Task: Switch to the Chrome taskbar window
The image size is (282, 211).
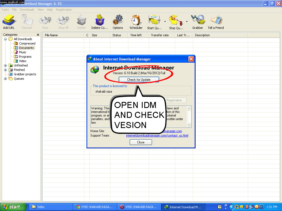Action: click(95, 207)
